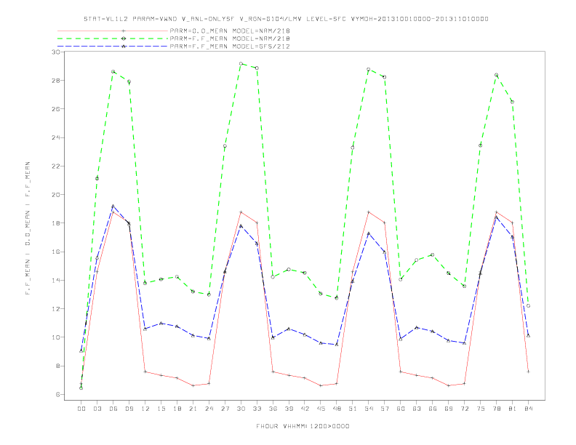
Task: Click x-axis tick label 00
Action: (81, 409)
